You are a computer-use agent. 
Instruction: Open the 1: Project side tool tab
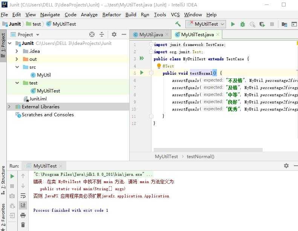tap(3, 45)
